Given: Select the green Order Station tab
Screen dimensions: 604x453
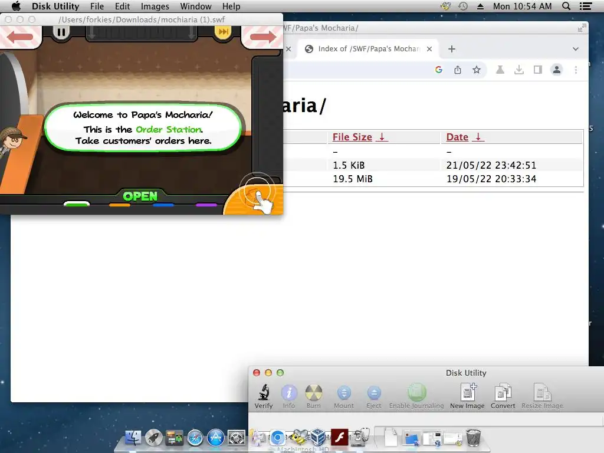Looking at the screenshot, I should pyautogui.click(x=77, y=204).
